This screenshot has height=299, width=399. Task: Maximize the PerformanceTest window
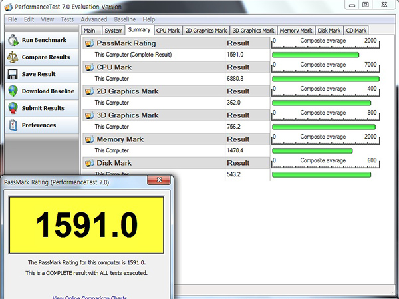click(366, 5)
